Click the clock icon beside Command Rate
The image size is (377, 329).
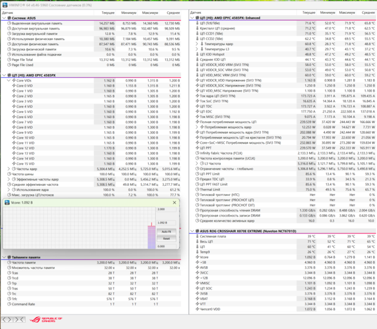click(x=9, y=304)
